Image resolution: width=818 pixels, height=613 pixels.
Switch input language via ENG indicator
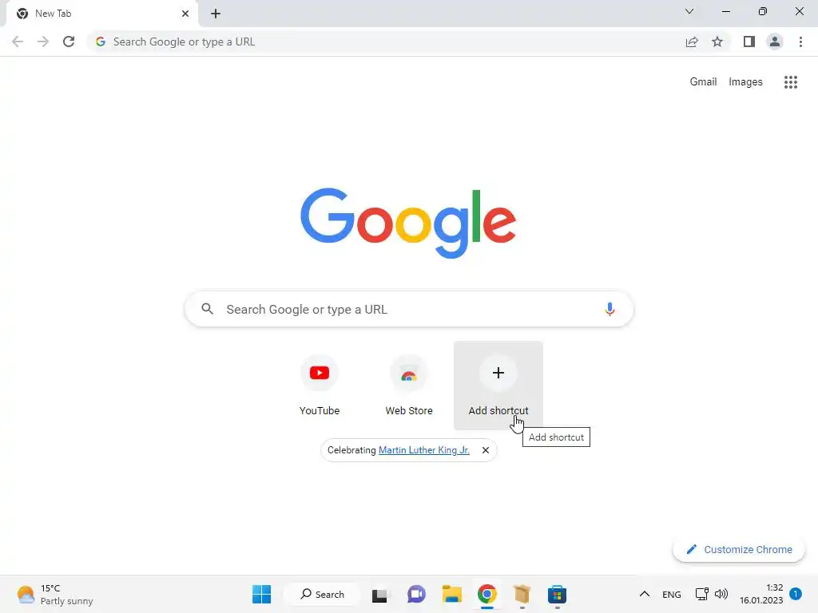(x=671, y=594)
